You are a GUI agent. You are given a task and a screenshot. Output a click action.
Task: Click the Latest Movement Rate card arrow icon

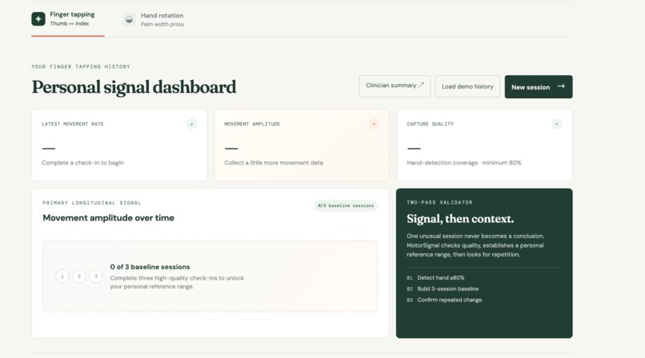tap(191, 124)
